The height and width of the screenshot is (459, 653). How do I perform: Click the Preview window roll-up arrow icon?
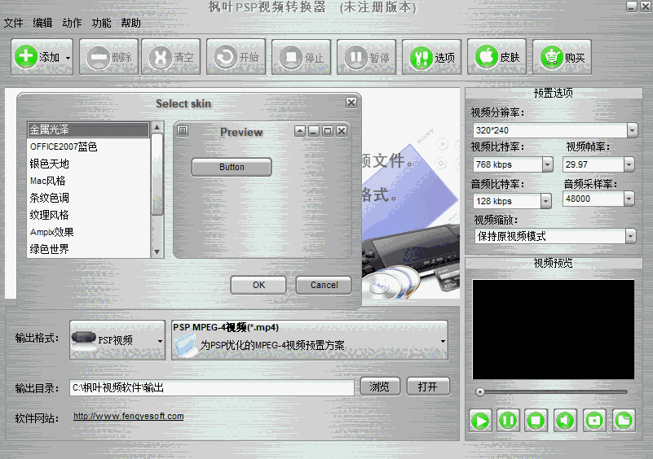pos(300,131)
